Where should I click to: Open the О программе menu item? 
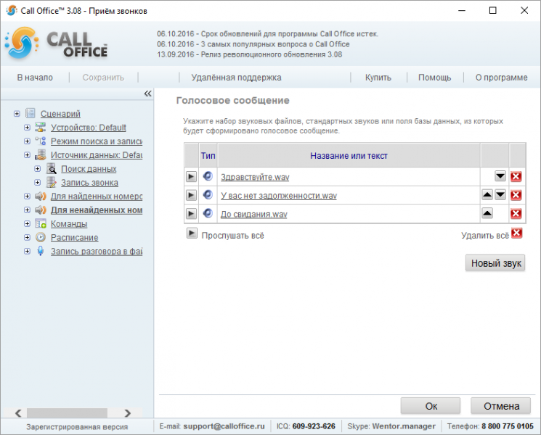click(x=501, y=78)
